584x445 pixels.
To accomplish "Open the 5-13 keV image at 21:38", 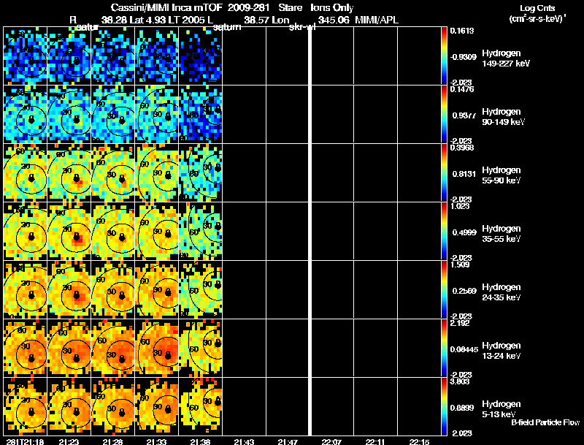I will coord(200,407).
